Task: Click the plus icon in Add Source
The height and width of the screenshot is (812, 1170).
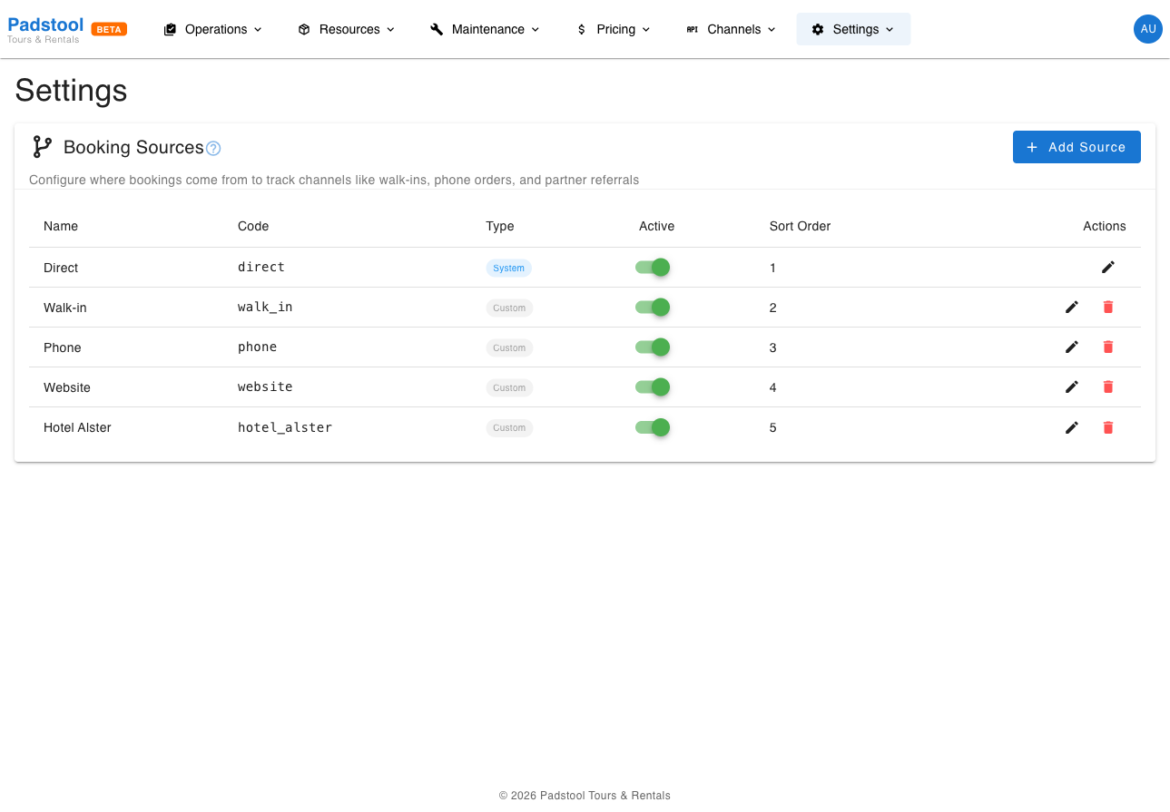Action: click(x=1032, y=147)
